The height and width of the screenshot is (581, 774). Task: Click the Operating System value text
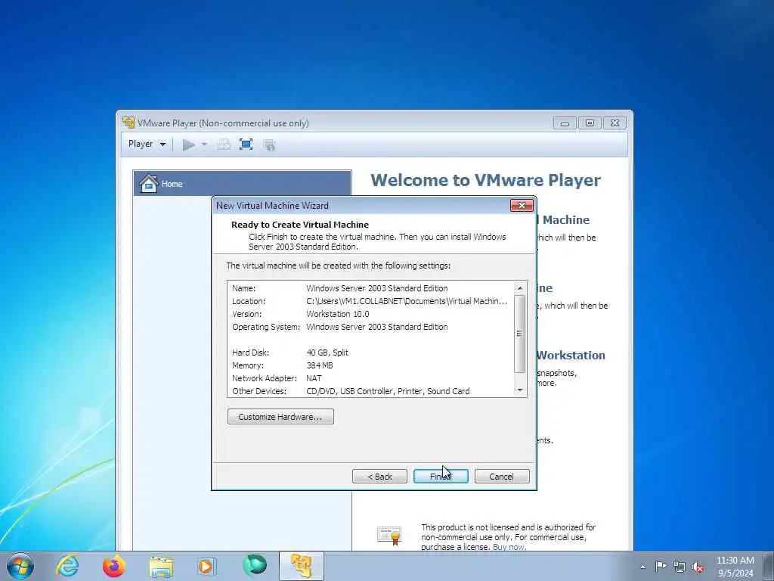[x=376, y=327]
